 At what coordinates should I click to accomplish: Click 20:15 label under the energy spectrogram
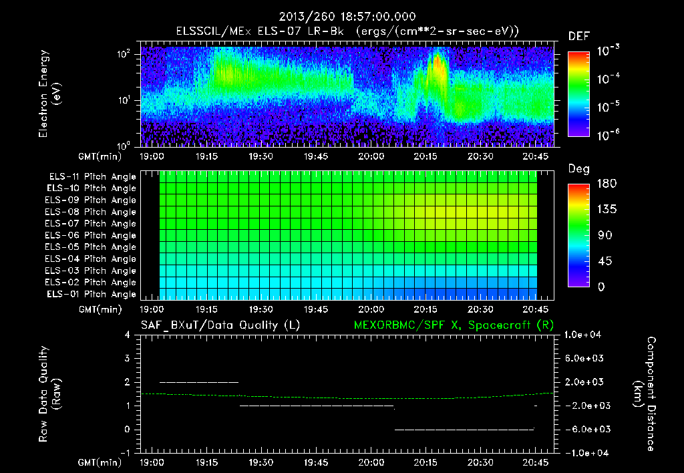tap(425, 156)
